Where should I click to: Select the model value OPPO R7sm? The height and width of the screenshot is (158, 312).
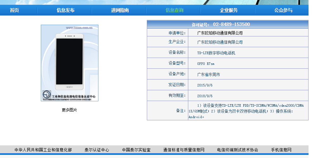(x=206, y=64)
